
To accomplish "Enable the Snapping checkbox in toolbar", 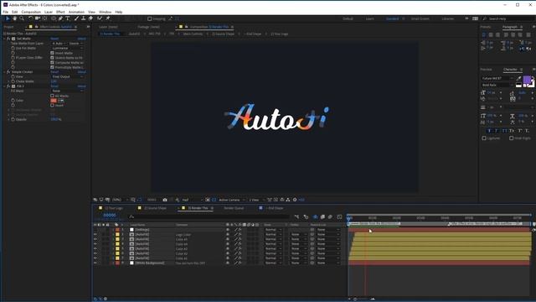I will pos(149,18).
